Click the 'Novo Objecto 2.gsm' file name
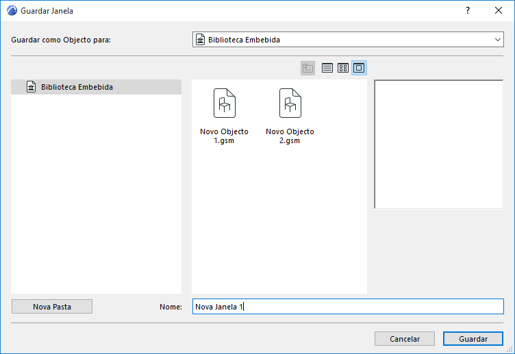The image size is (515, 354). tap(290, 136)
